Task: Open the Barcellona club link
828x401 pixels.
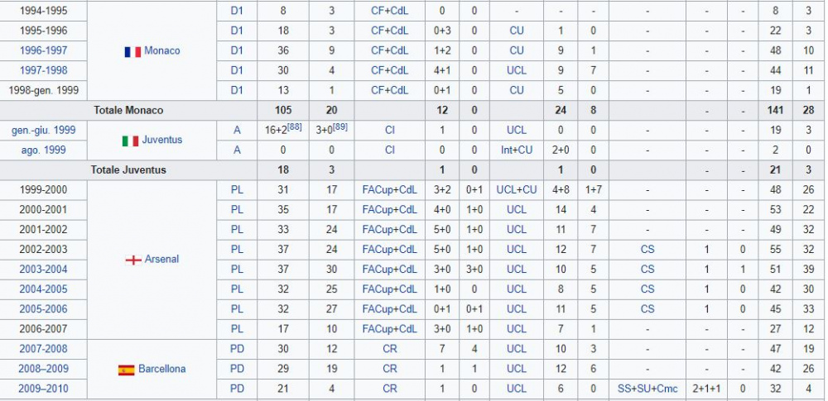Action: (x=162, y=369)
